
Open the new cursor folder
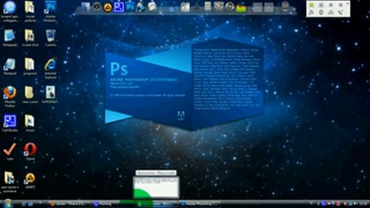click(30, 95)
